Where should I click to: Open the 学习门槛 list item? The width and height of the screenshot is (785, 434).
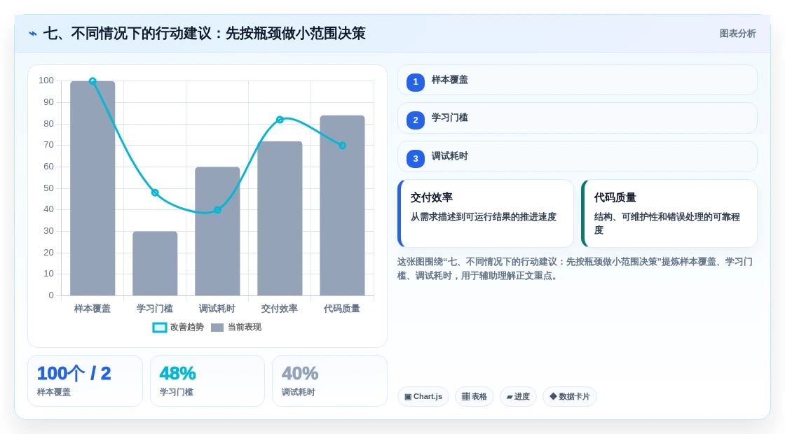tap(578, 118)
